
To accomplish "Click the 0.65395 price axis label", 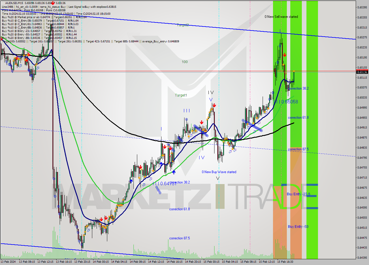I will click(362, 7).
